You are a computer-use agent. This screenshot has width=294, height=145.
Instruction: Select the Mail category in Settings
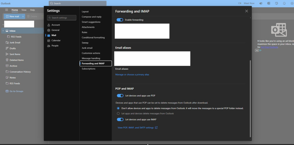click(x=54, y=35)
